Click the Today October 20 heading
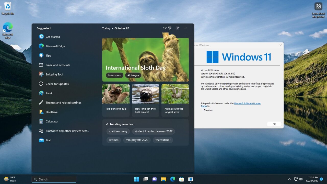 click(x=116, y=28)
